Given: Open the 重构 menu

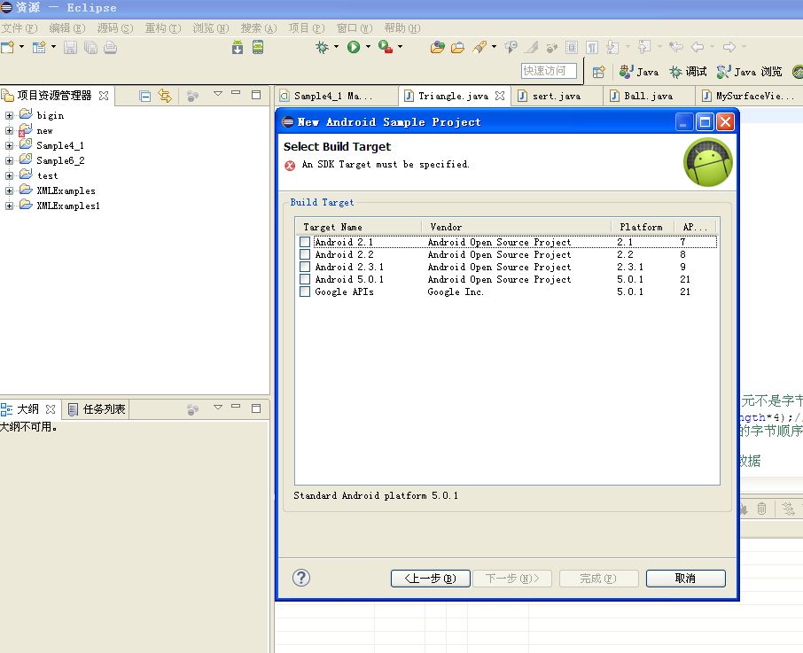Looking at the screenshot, I should pyautogui.click(x=163, y=28).
